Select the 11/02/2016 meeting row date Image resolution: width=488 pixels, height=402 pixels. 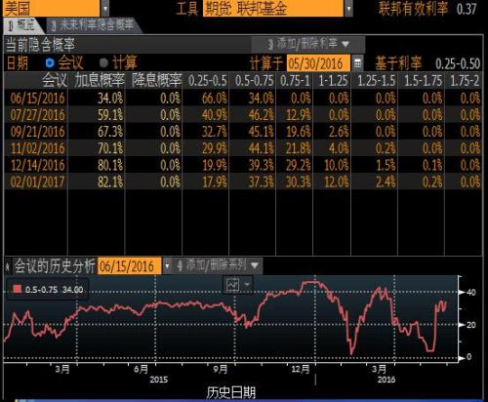[x=37, y=148]
